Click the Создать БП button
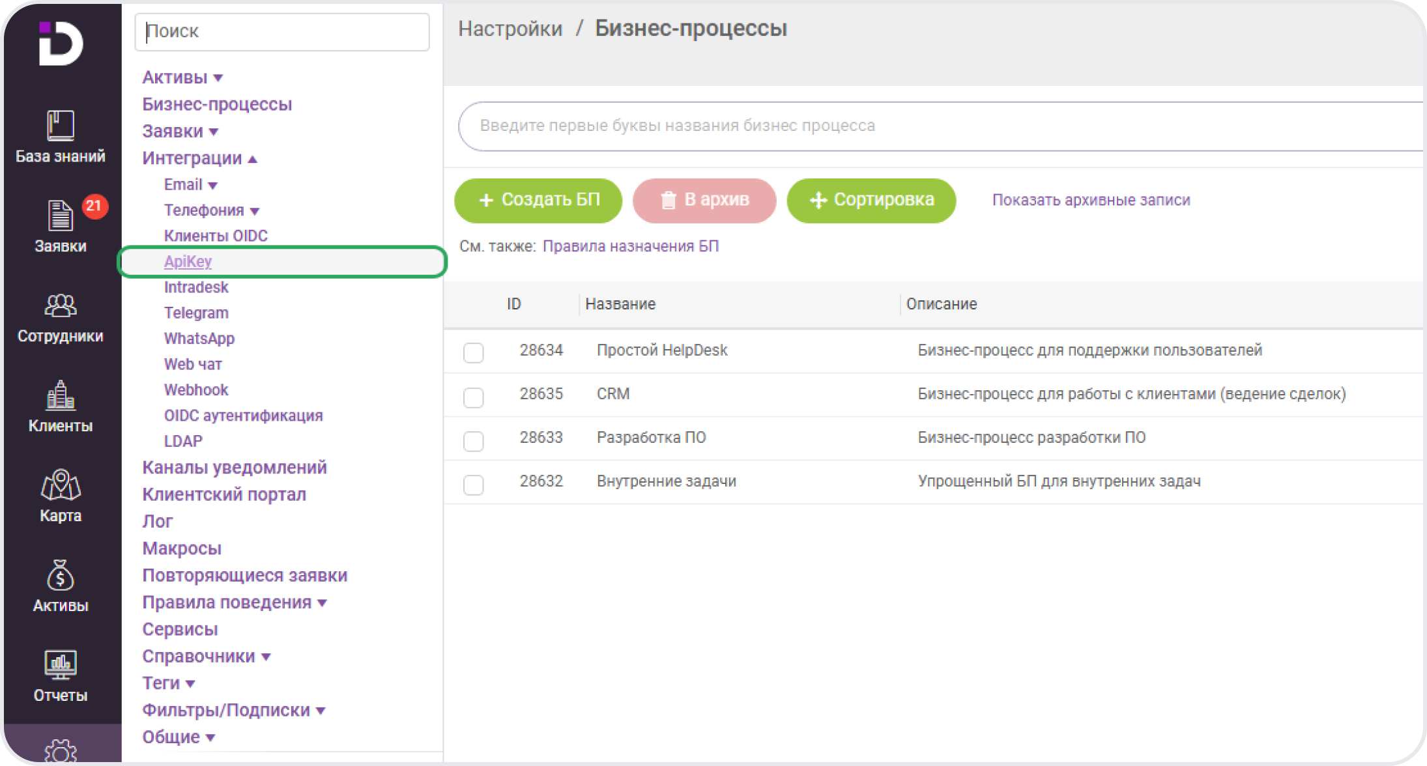This screenshot has height=766, width=1427. click(x=538, y=200)
